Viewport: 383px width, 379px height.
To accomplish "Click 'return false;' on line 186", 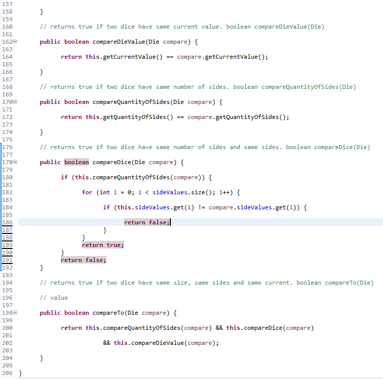I will pos(147,222).
